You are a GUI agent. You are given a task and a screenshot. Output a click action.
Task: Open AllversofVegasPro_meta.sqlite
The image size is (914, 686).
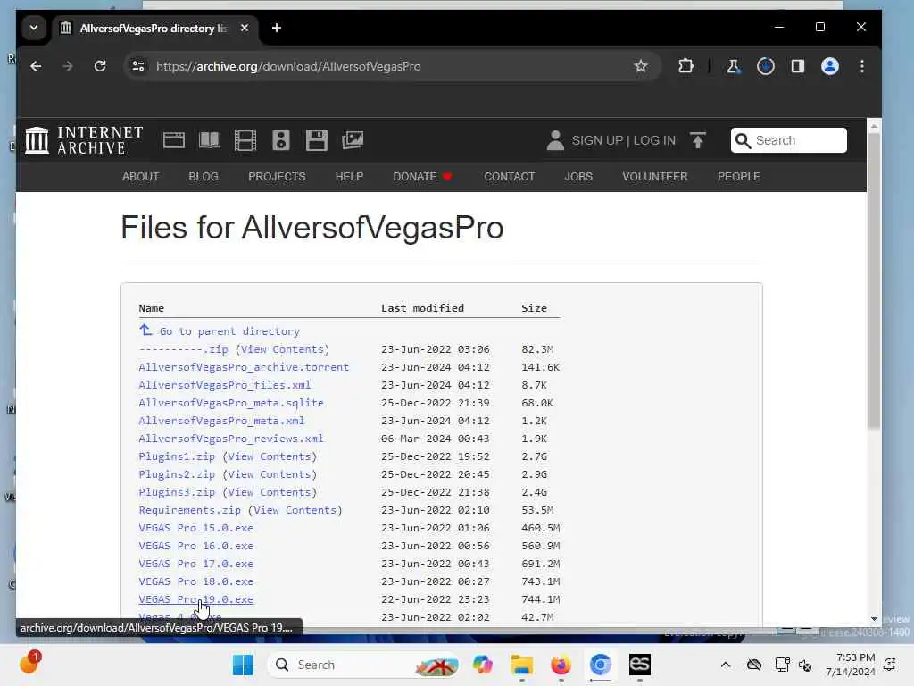coord(231,403)
